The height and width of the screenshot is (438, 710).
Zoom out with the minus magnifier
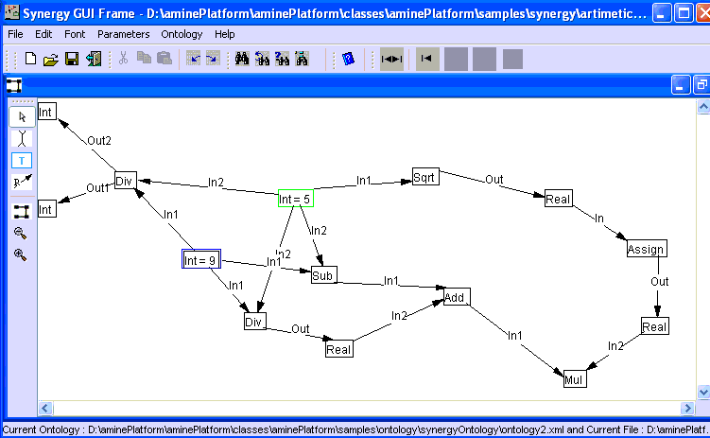(21, 234)
